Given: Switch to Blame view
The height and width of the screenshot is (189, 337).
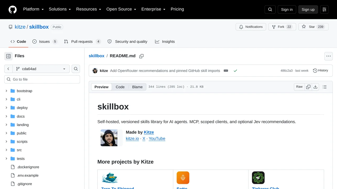Looking at the screenshot, I should (137, 87).
